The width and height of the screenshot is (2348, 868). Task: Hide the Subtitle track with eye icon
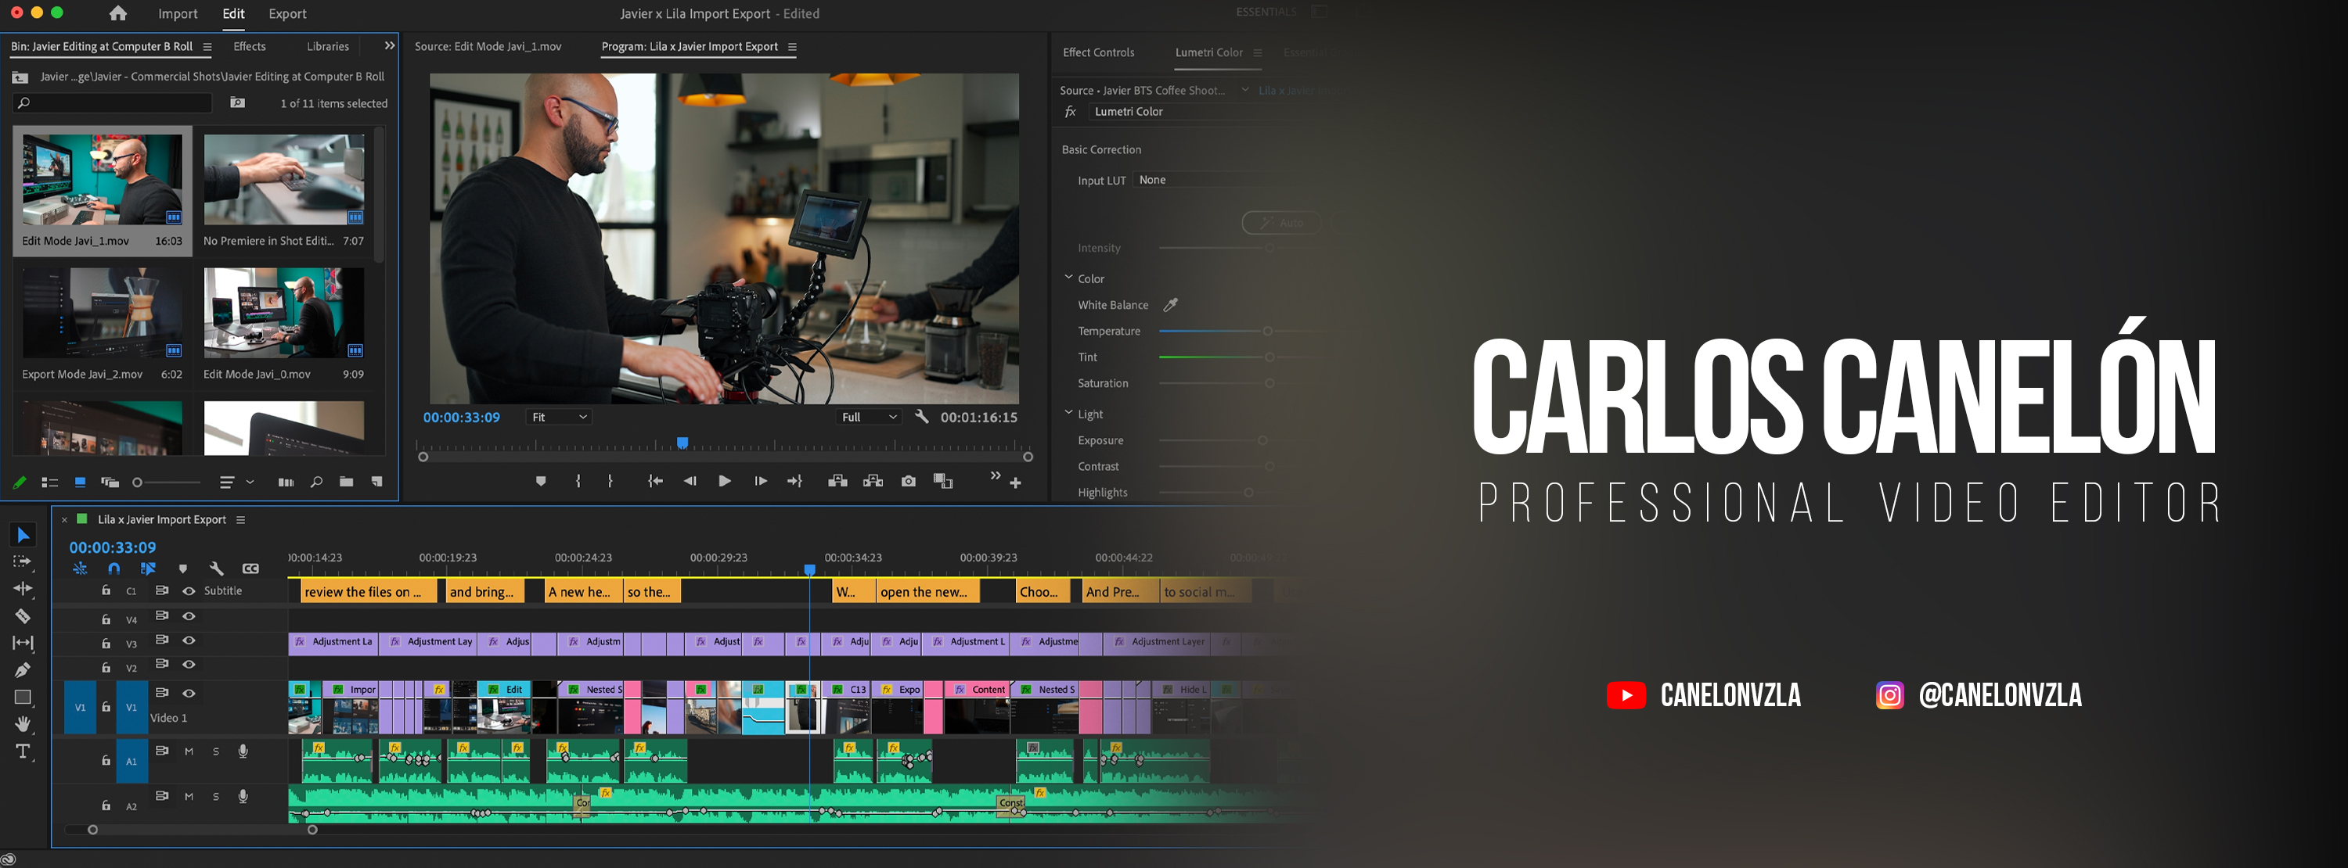coord(189,591)
